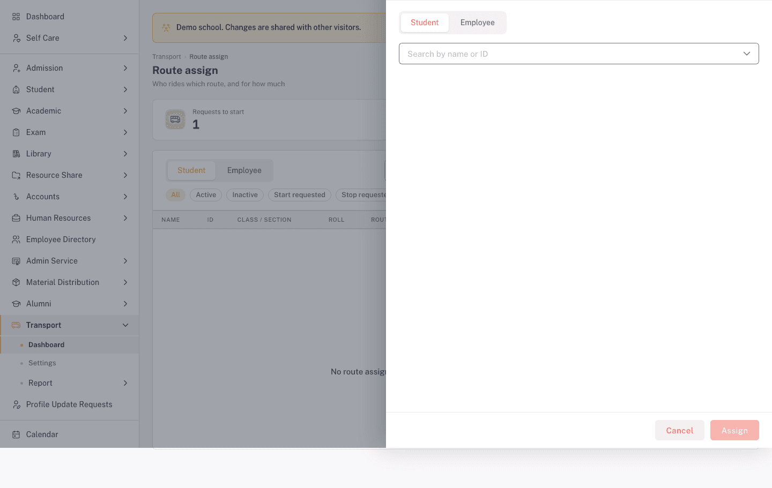Collapse the Transport menu section
Screen dimensions: 772x488
[125, 325]
